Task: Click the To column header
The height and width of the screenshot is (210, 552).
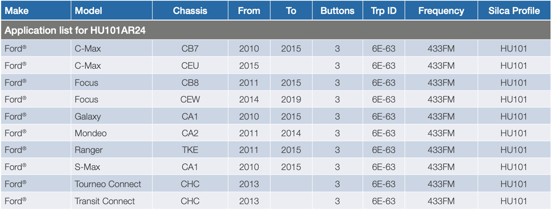Action: click(291, 10)
